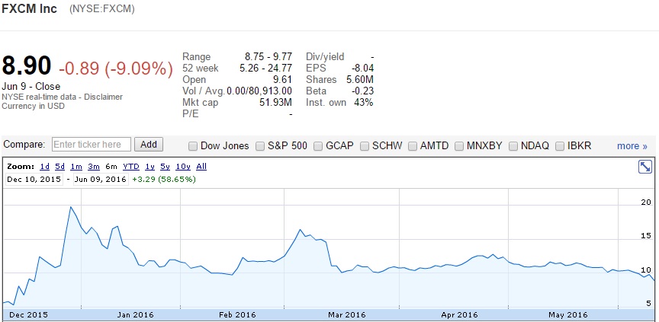
Task: Edit the Jun 09, 2016 end date
Action: click(x=101, y=180)
